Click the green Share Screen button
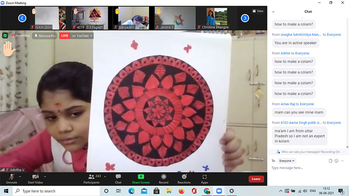 tap(140, 179)
